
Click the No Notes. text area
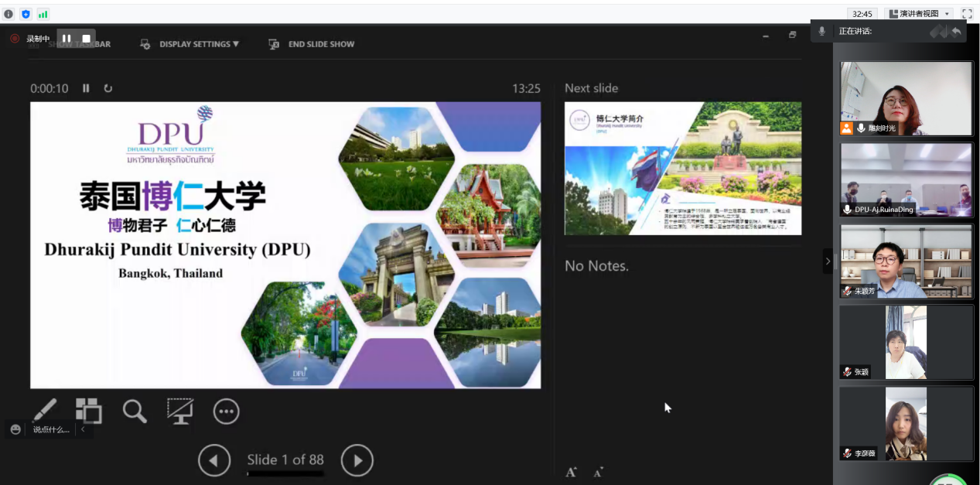[x=596, y=266]
